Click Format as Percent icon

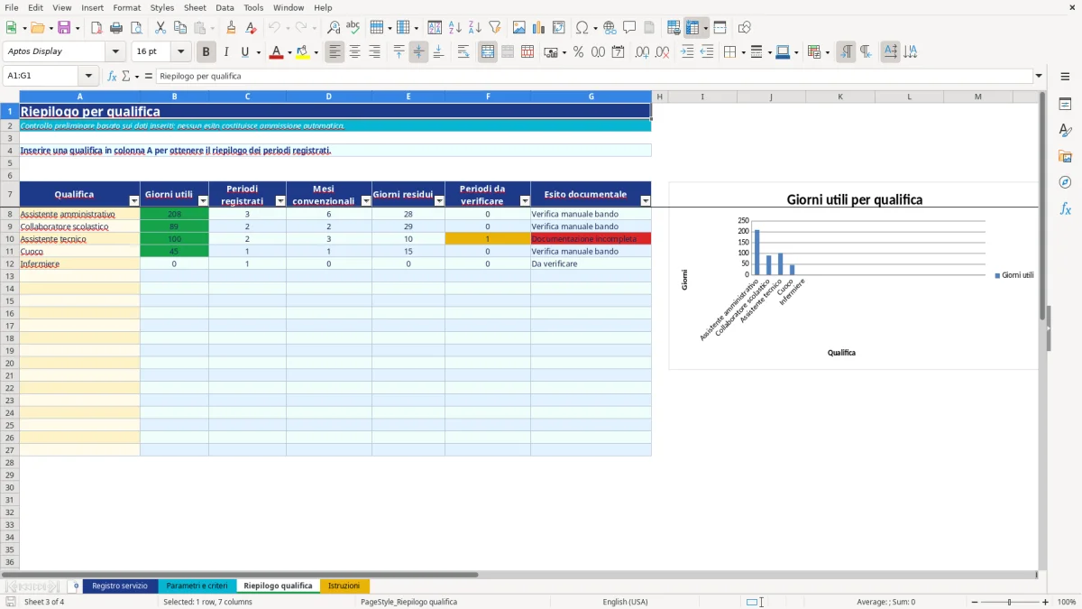click(x=579, y=52)
